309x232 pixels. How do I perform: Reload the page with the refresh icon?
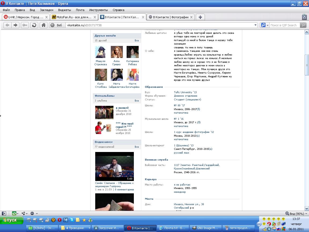click(34, 25)
